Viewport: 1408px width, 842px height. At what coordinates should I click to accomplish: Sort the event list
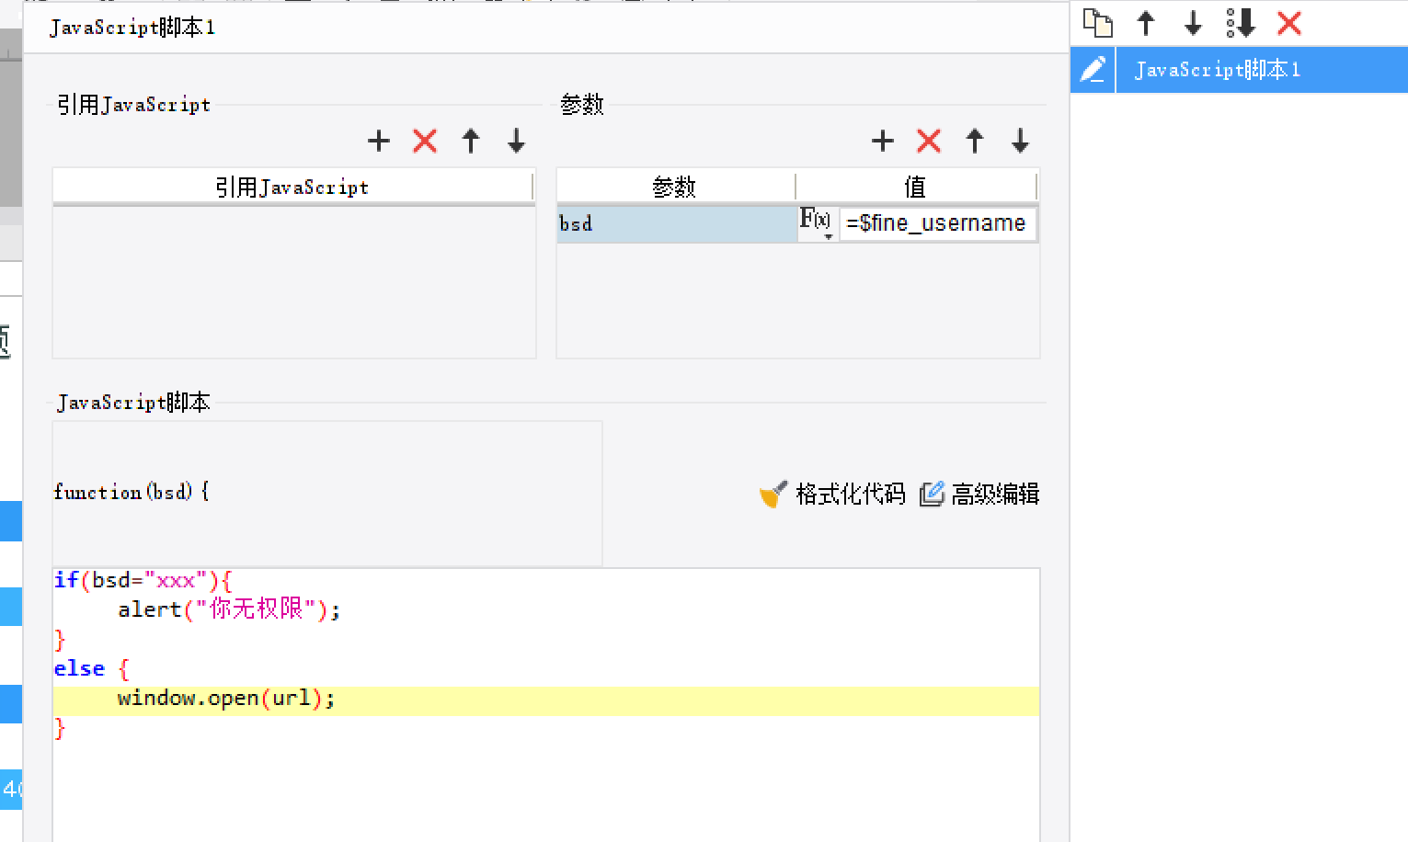[x=1241, y=23]
